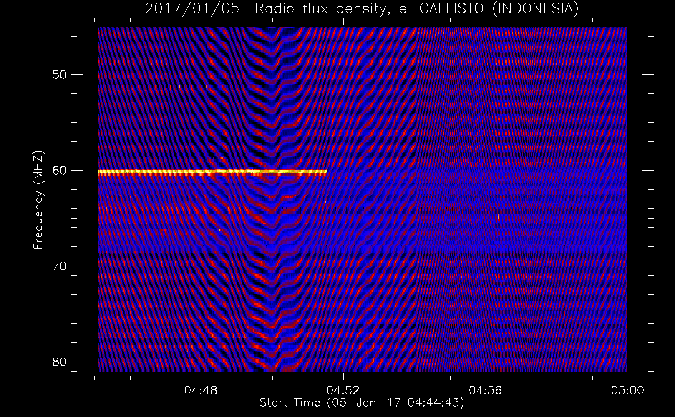Click the 'Start Time (05-Jan-17 04:44:43)' label
This screenshot has width=675, height=417.
point(362,403)
